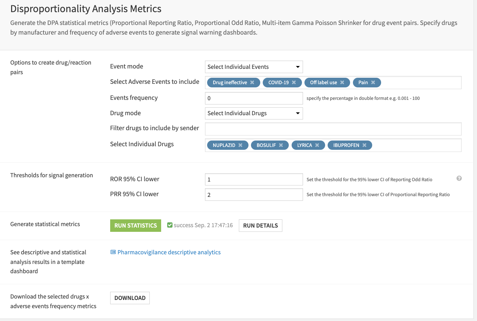Remove the Off label use tag

[343, 82]
